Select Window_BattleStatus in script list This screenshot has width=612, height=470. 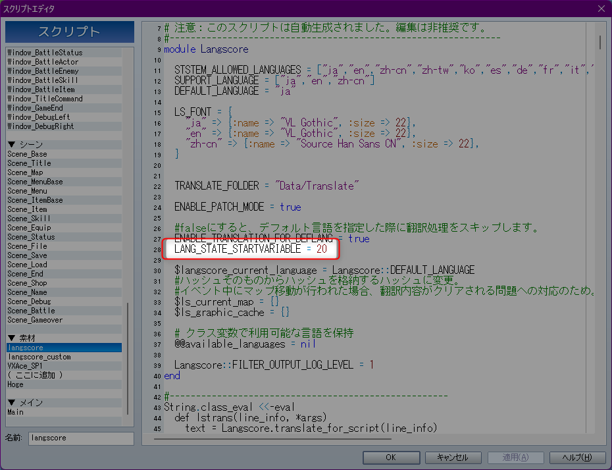tap(64, 52)
